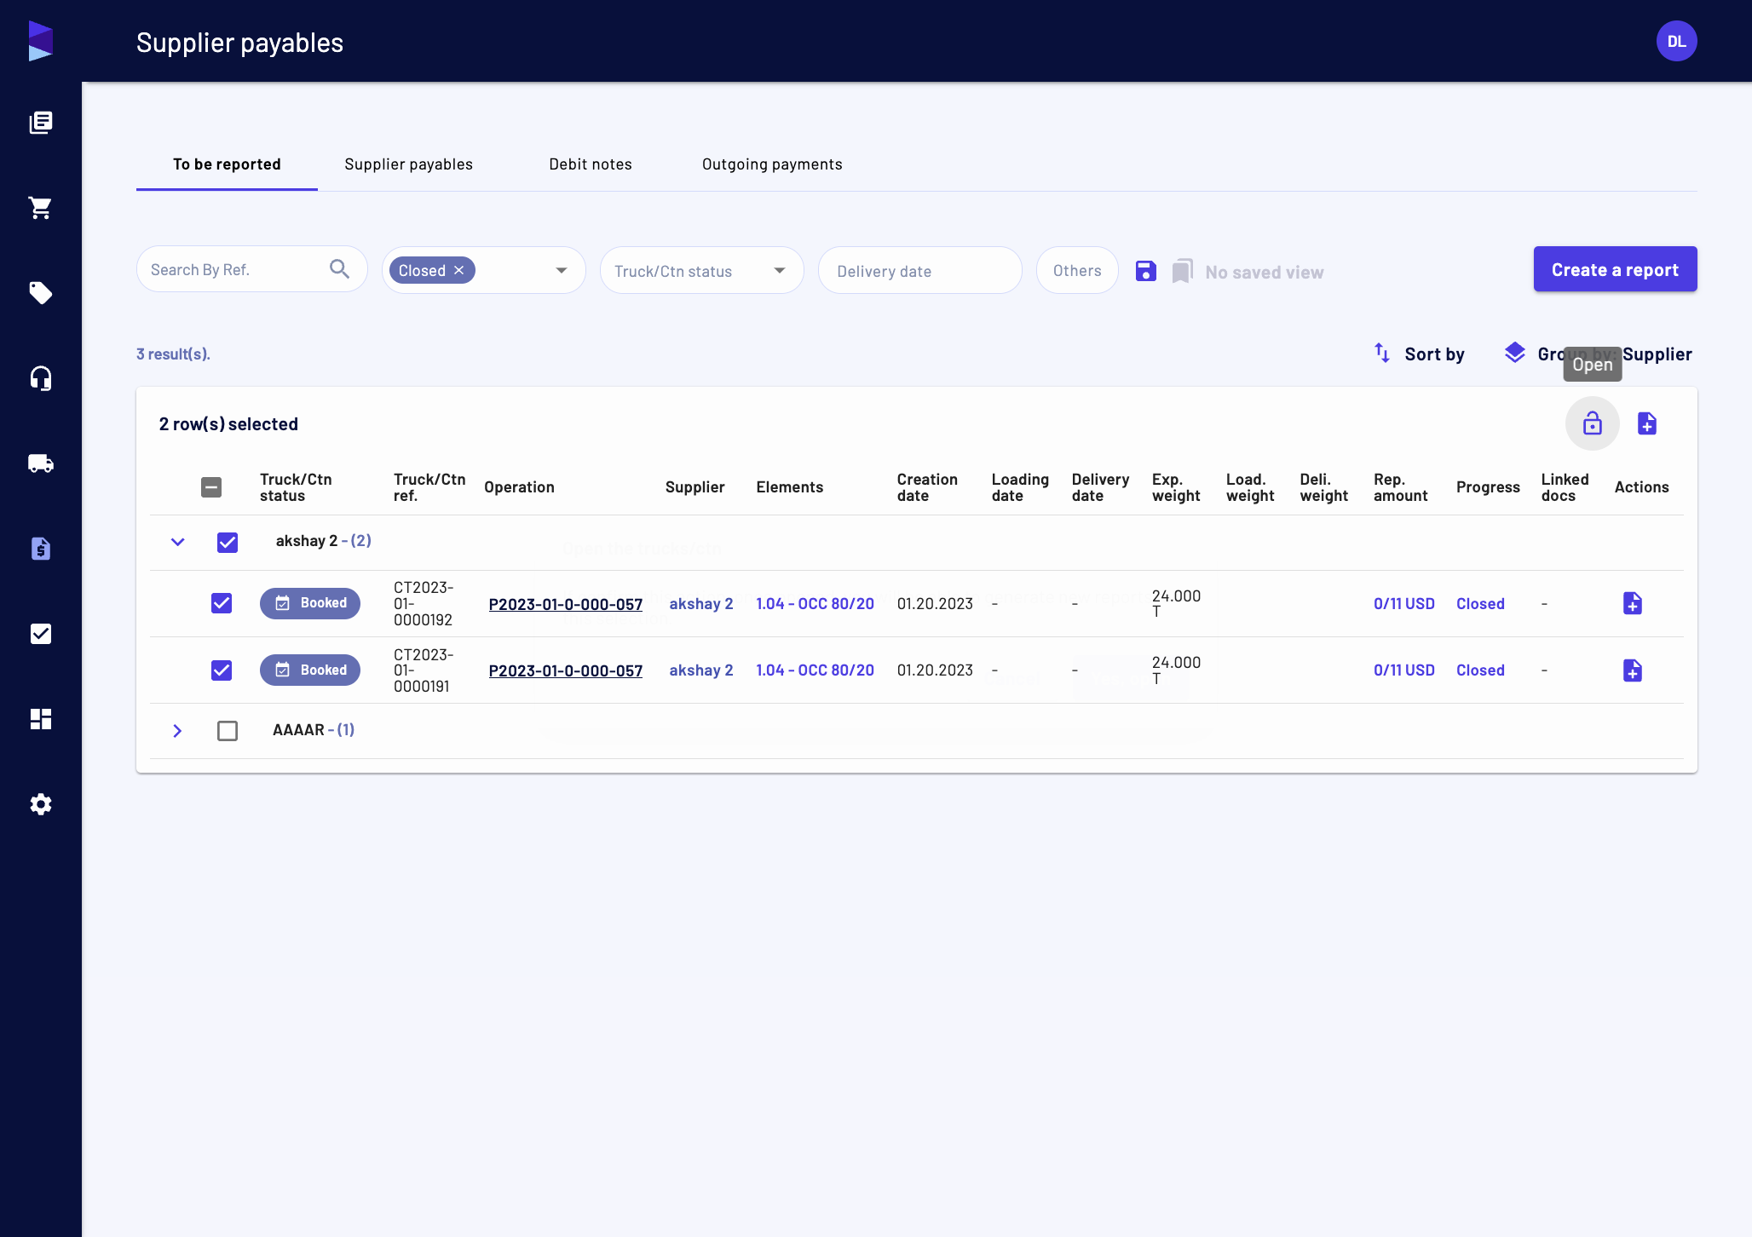Open the shopping cart sidebar section

point(40,208)
